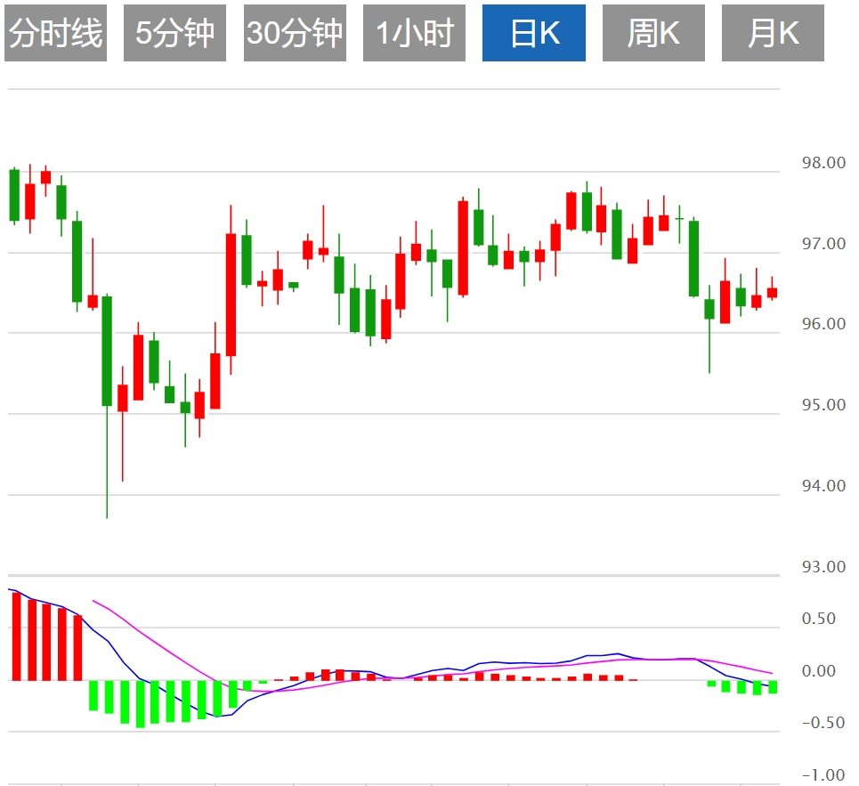Click the rightmost green MACD histogram bar
859x786 pixels.
[x=773, y=686]
